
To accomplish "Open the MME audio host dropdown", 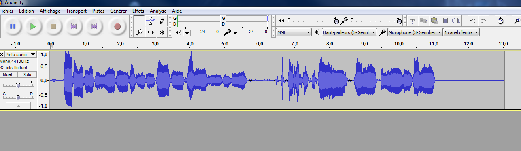I will (x=293, y=32).
